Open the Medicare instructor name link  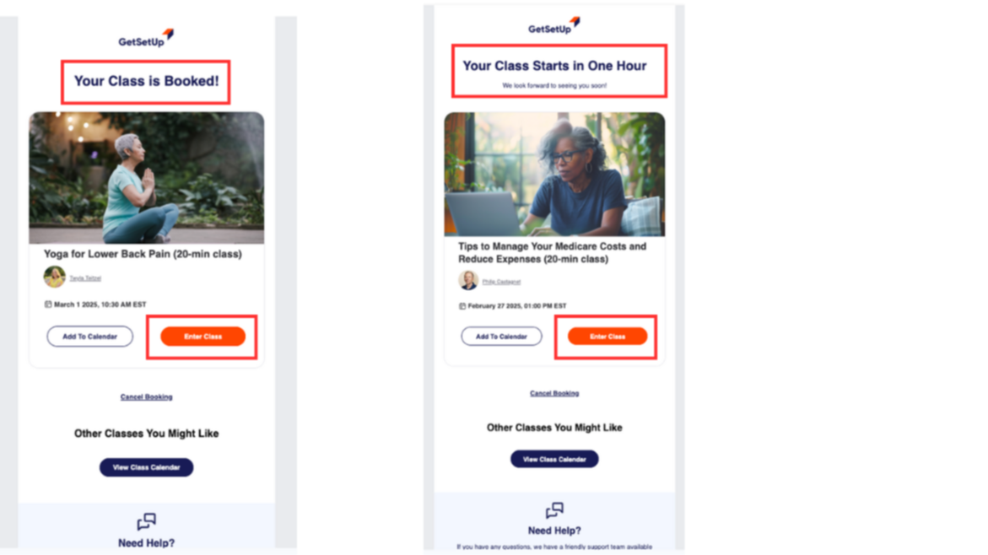[501, 282]
